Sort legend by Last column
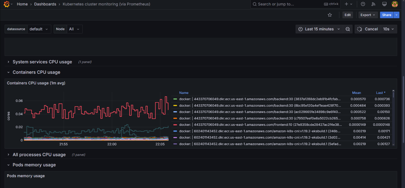 pyautogui.click(x=380, y=93)
